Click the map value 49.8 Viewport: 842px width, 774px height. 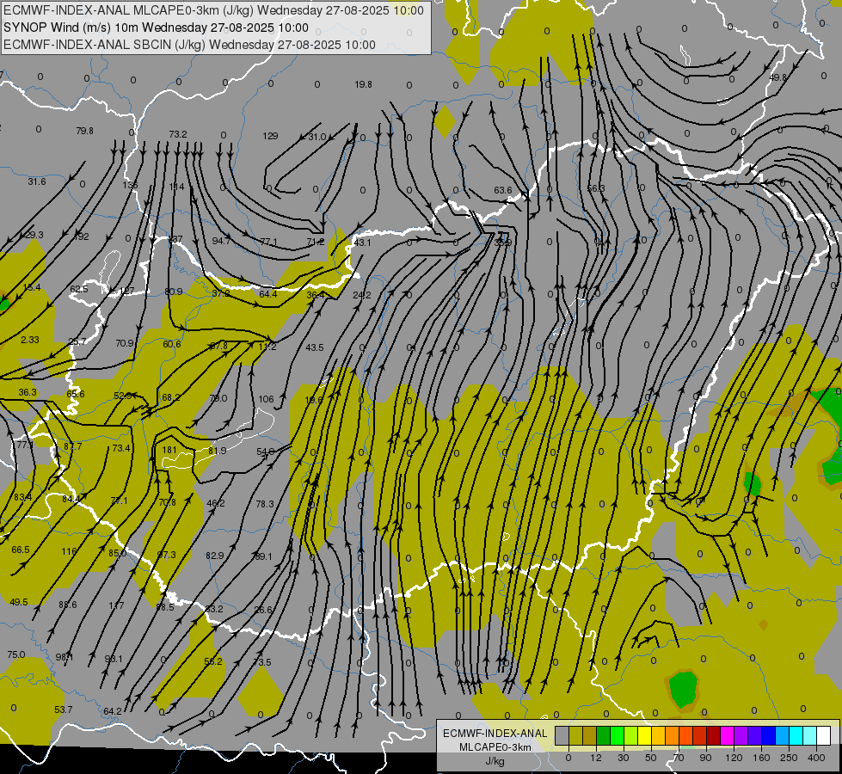(777, 77)
